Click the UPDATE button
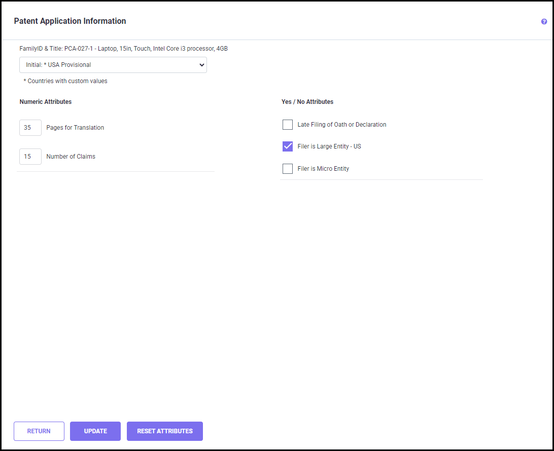Image resolution: width=554 pixels, height=451 pixels. tap(95, 431)
